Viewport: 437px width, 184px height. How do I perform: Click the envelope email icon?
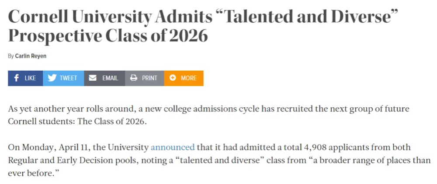(93, 78)
